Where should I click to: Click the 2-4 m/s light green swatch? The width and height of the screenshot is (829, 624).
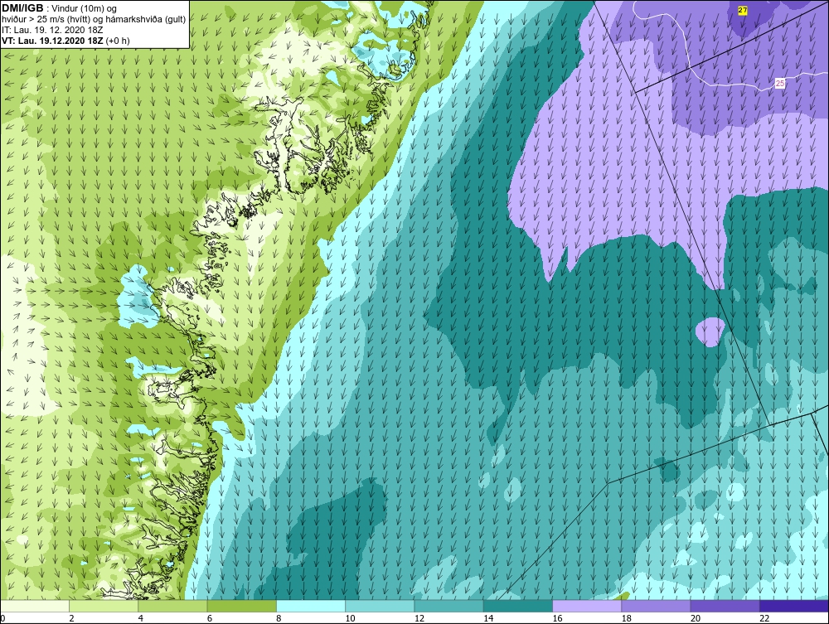(104, 606)
